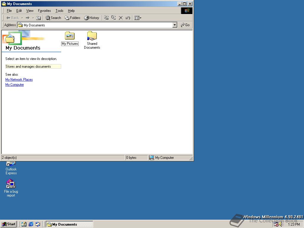Click the Forward arrow toolbar button

coord(28,18)
